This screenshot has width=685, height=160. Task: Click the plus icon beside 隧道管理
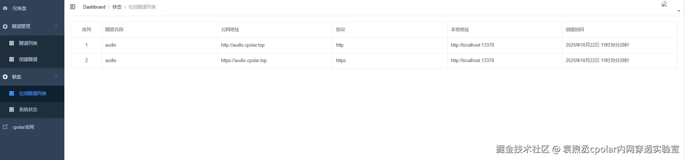(5, 26)
